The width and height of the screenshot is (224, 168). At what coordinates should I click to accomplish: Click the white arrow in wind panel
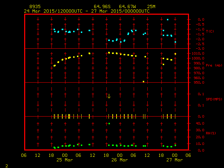coord(109,96)
